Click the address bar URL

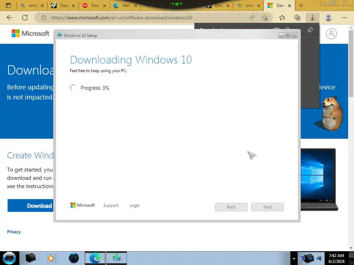point(121,18)
